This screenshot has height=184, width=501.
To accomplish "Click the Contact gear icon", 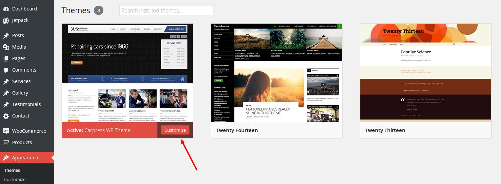I will click(x=6, y=116).
